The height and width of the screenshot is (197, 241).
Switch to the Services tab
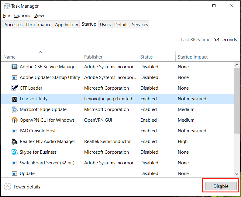pyautogui.click(x=140, y=24)
